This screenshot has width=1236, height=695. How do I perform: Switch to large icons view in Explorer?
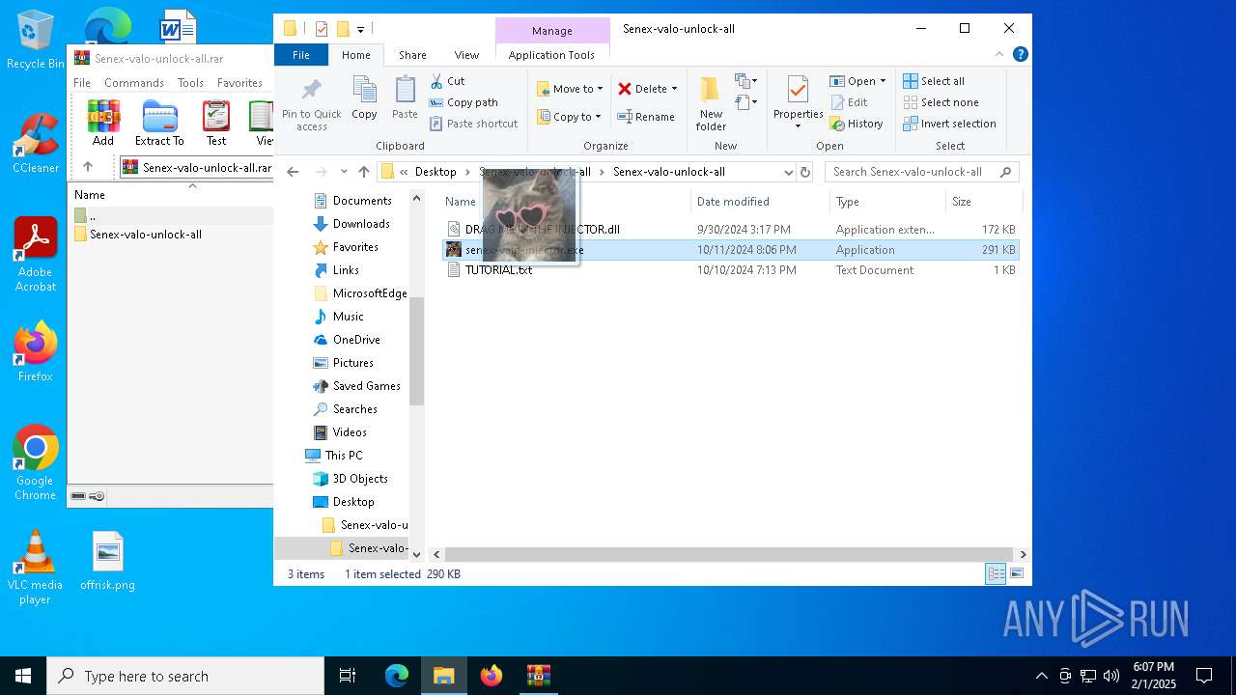point(1016,574)
